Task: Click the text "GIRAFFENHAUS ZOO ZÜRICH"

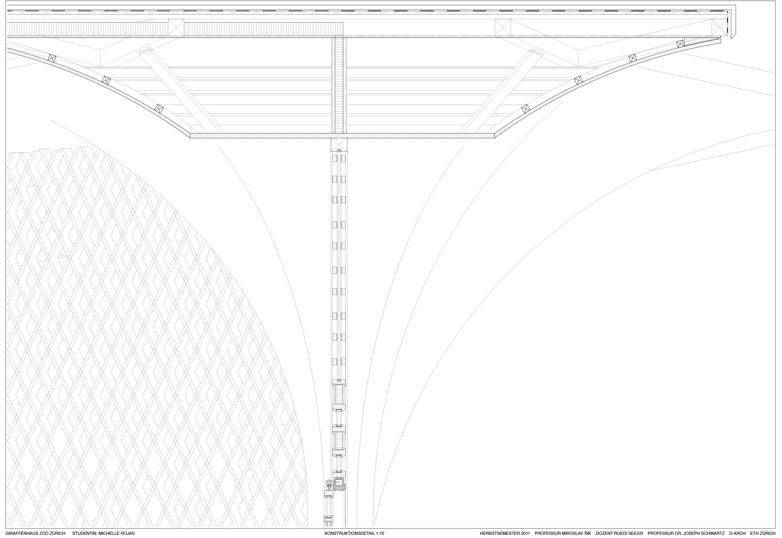Action: pos(36,533)
